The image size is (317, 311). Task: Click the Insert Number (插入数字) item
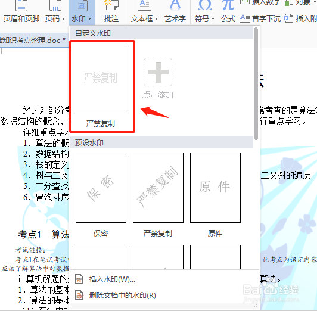point(260,2)
